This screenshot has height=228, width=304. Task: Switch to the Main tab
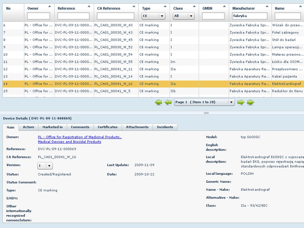(10, 127)
